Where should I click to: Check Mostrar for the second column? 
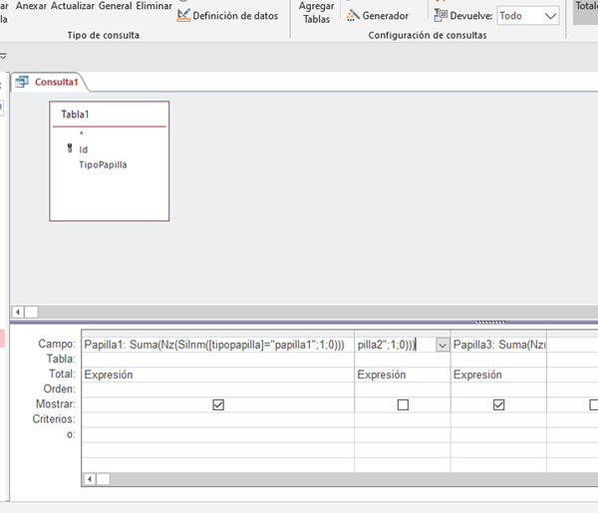(403, 405)
